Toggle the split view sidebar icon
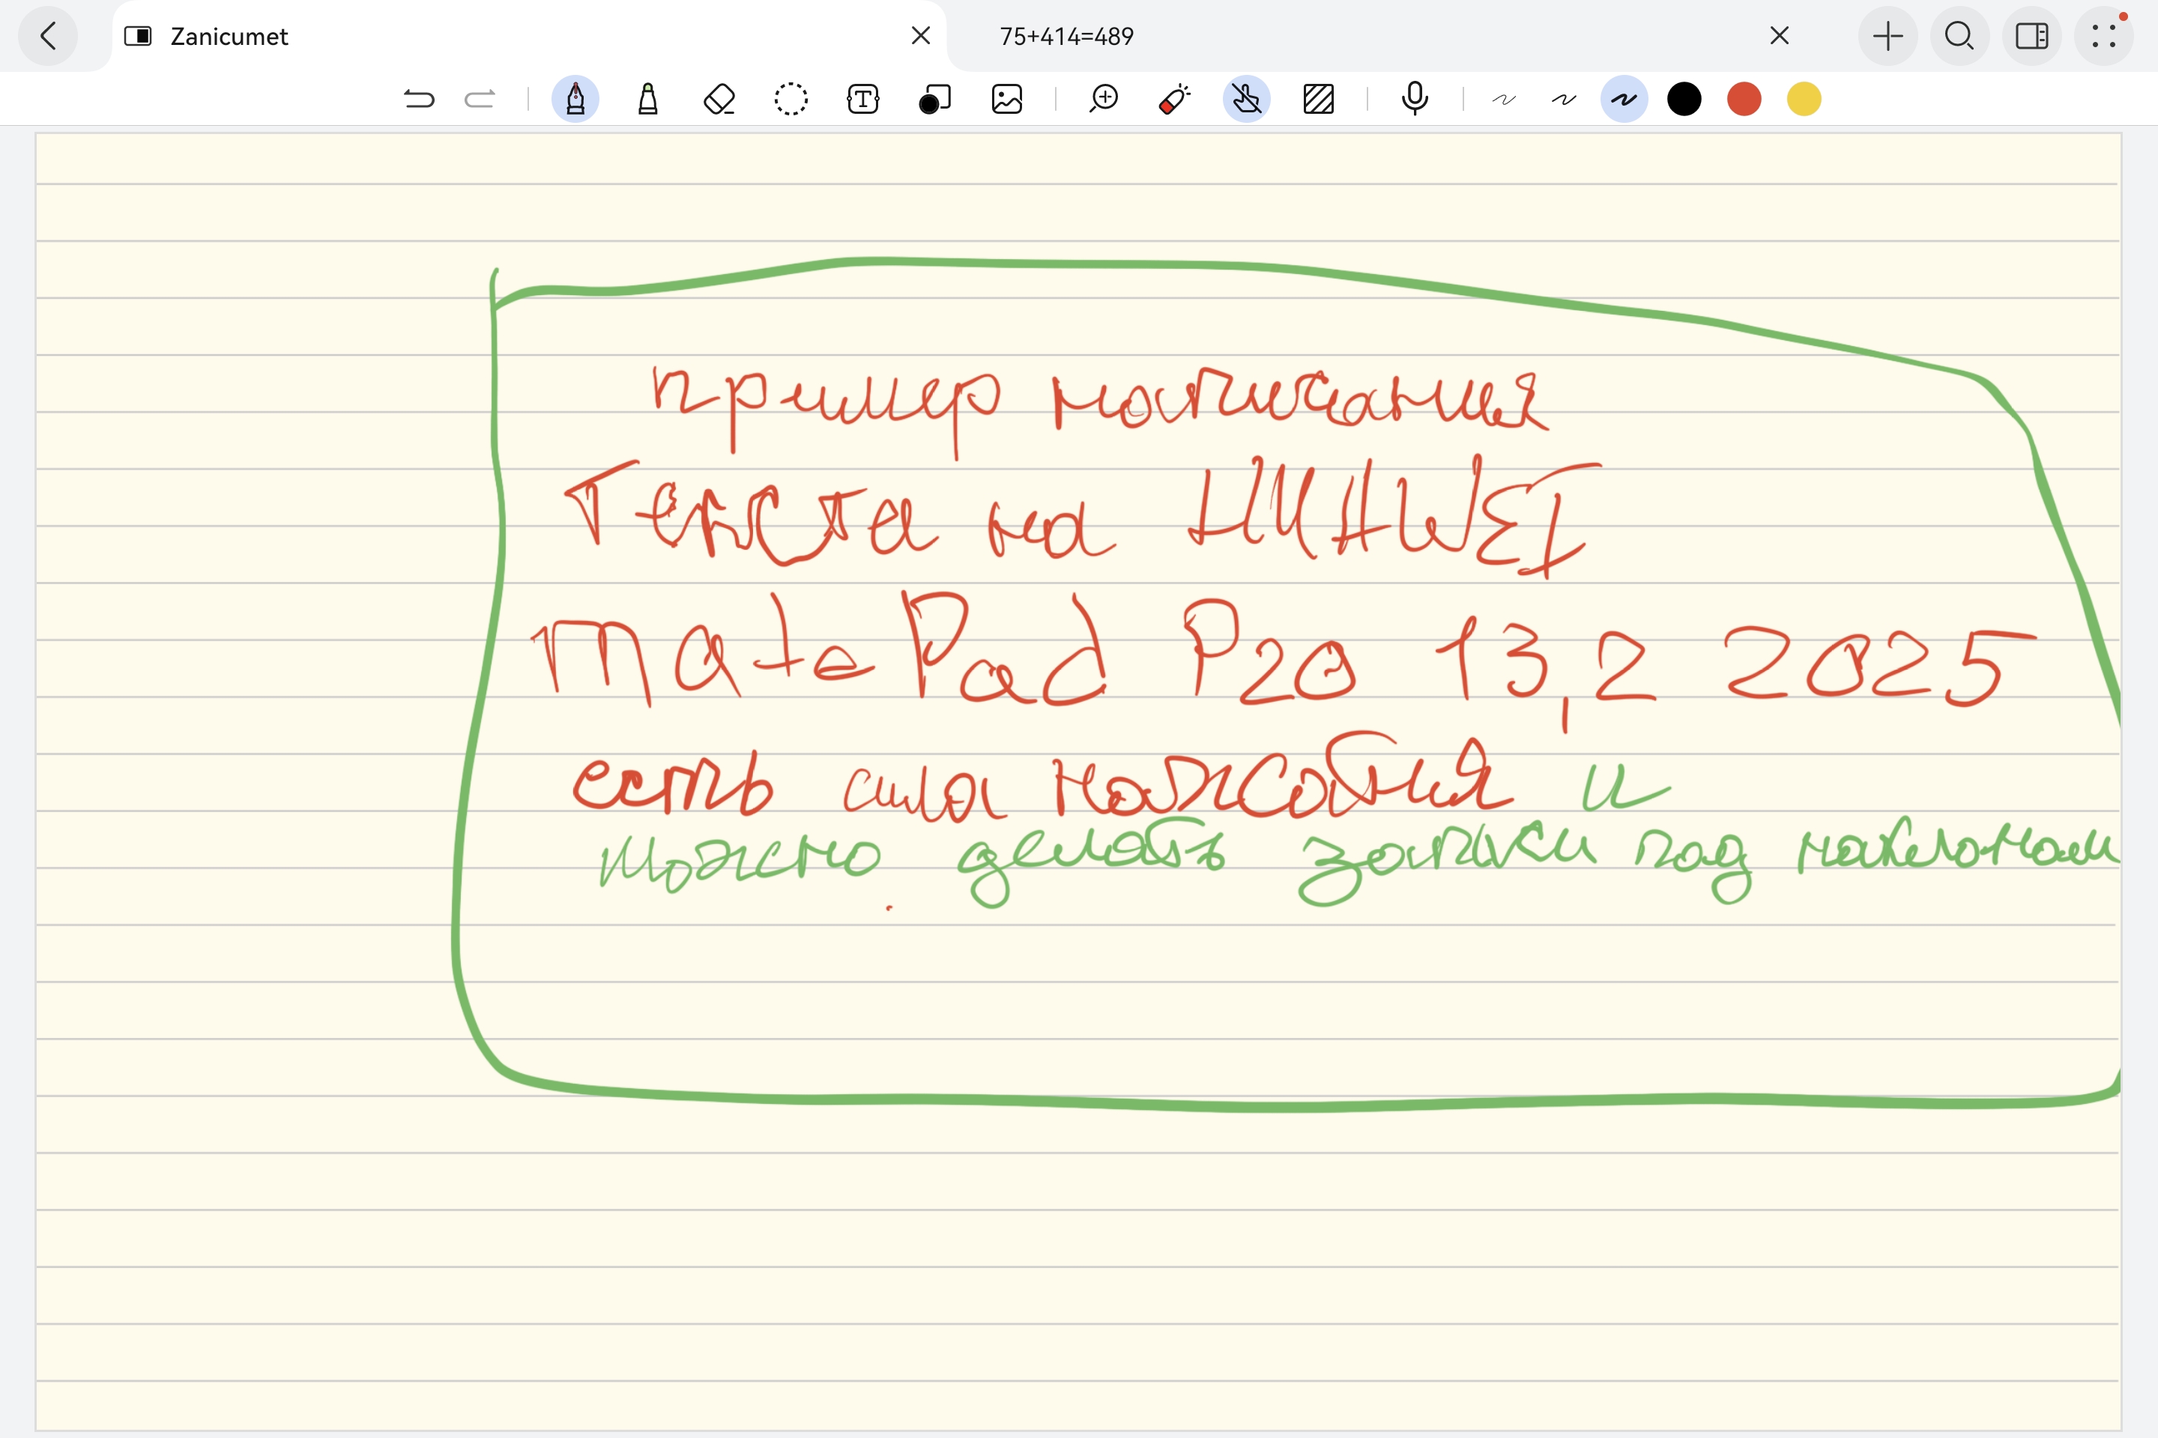 point(2031,37)
